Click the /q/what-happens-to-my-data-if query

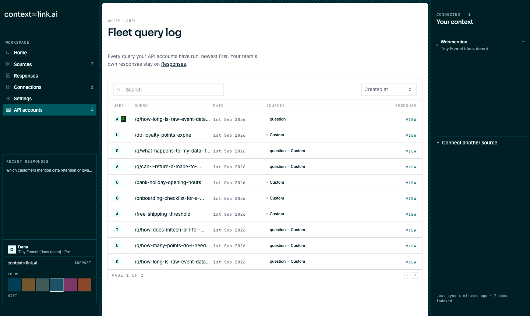[172, 151]
